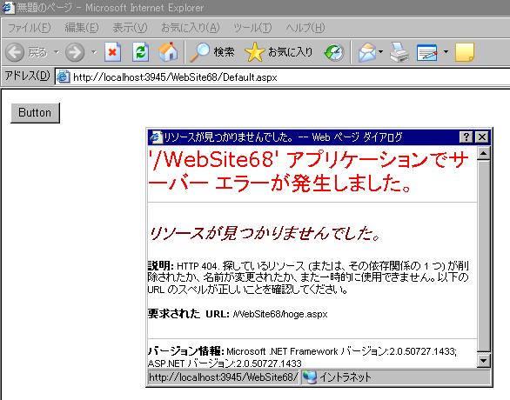Open the Back button history dropdown
This screenshot has height=400, width=510.
57,52
